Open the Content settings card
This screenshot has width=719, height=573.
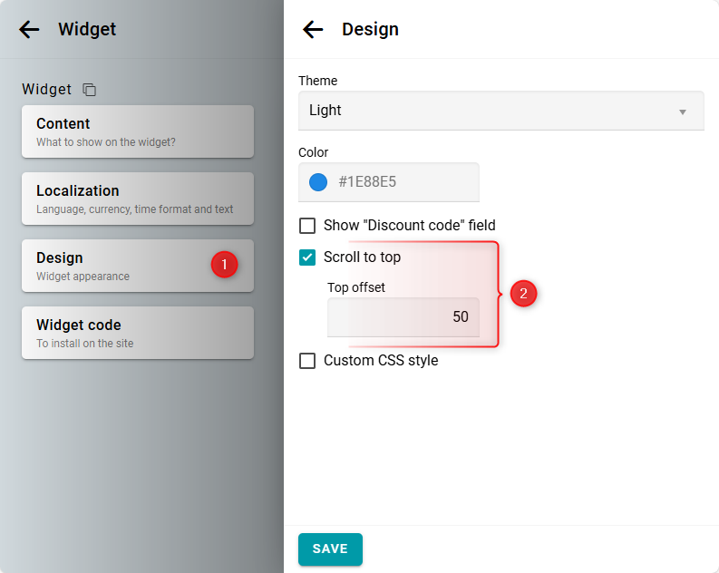pyautogui.click(x=137, y=131)
